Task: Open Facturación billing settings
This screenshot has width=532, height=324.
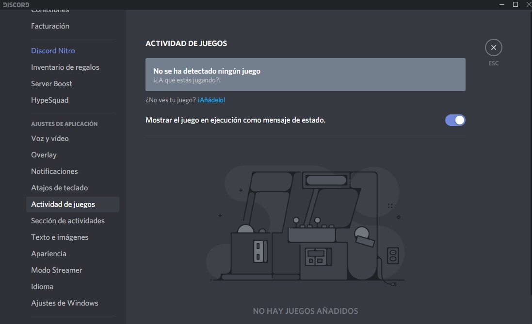Action: pos(50,26)
